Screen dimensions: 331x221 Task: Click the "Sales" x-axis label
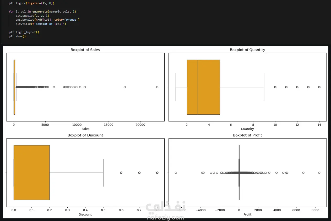(85, 129)
